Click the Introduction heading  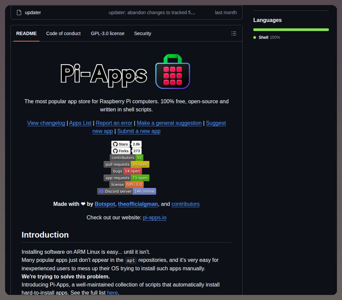45,235
